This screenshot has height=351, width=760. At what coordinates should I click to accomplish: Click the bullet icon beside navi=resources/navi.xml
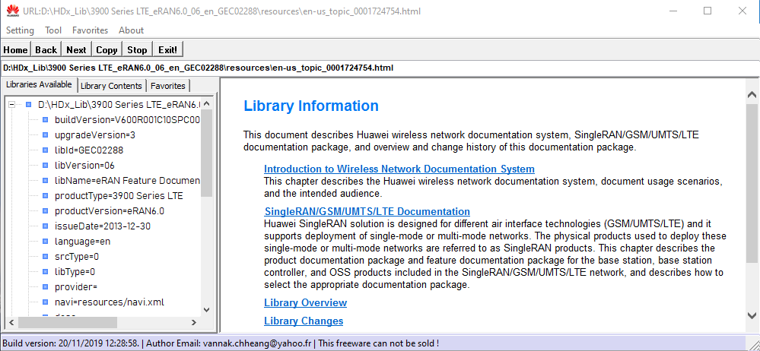tap(45, 302)
